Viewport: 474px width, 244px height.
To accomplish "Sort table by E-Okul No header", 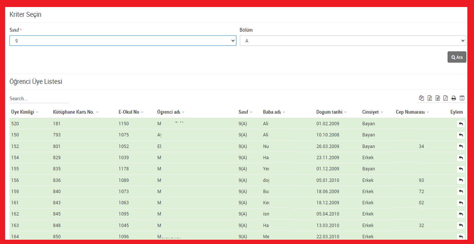I will coord(129,112).
